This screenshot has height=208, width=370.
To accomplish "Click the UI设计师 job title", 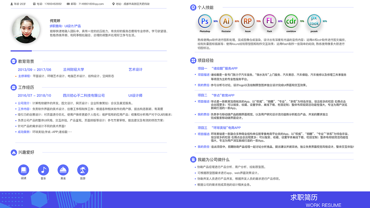I will pos(136,96).
